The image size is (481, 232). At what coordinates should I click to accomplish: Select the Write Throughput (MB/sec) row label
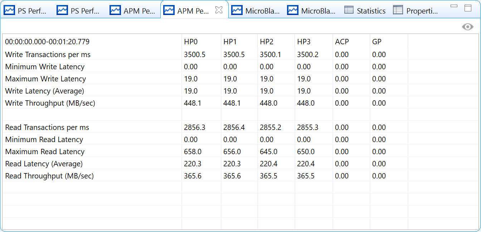pos(50,103)
